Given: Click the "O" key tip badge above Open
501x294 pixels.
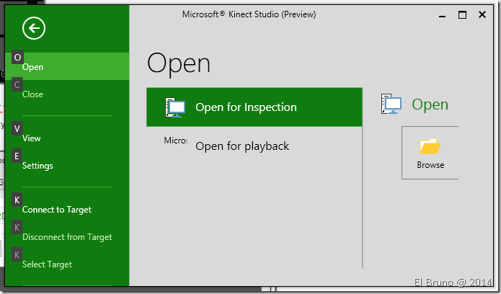Looking at the screenshot, I should point(17,57).
